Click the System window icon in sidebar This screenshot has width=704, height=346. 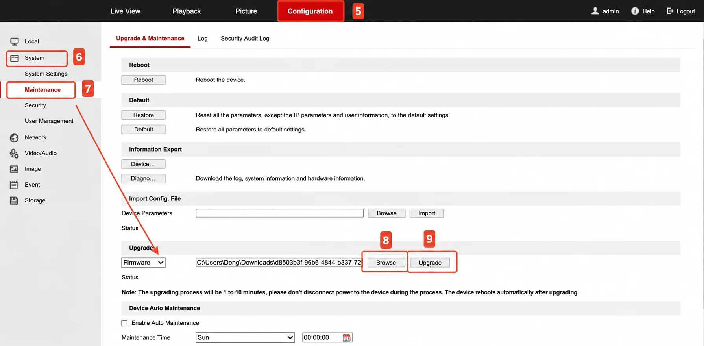pyautogui.click(x=15, y=58)
